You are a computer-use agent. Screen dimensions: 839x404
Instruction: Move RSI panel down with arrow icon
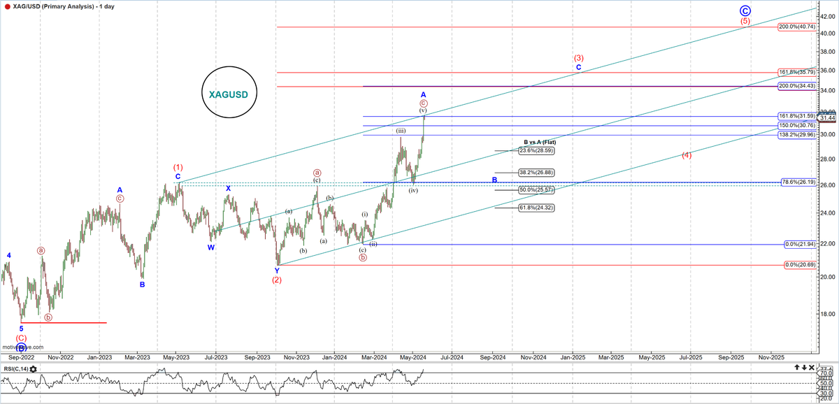(x=803, y=368)
